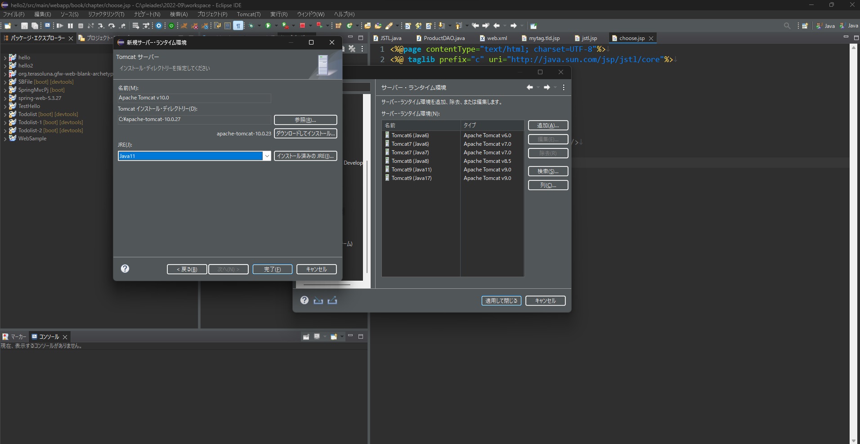Screen dimensions: 860x444
Task: Switch to the web.xml editor tab
Action: 497,38
